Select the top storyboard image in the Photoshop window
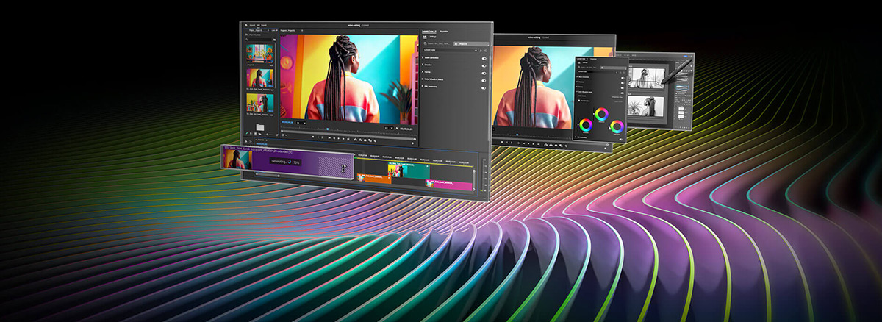The image size is (882, 322). tap(647, 78)
